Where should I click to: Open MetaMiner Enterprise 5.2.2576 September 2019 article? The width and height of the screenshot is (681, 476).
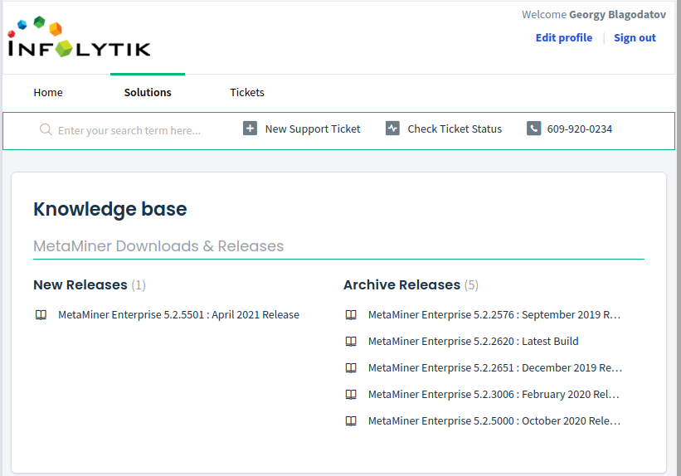tap(494, 315)
